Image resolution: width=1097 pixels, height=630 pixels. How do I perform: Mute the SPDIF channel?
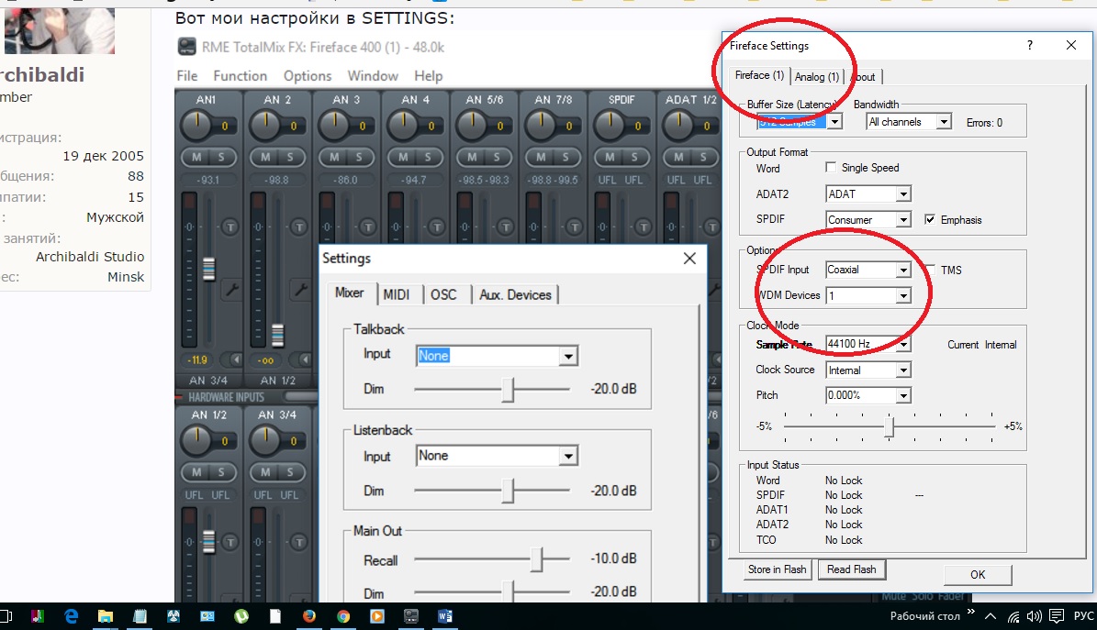coord(610,158)
